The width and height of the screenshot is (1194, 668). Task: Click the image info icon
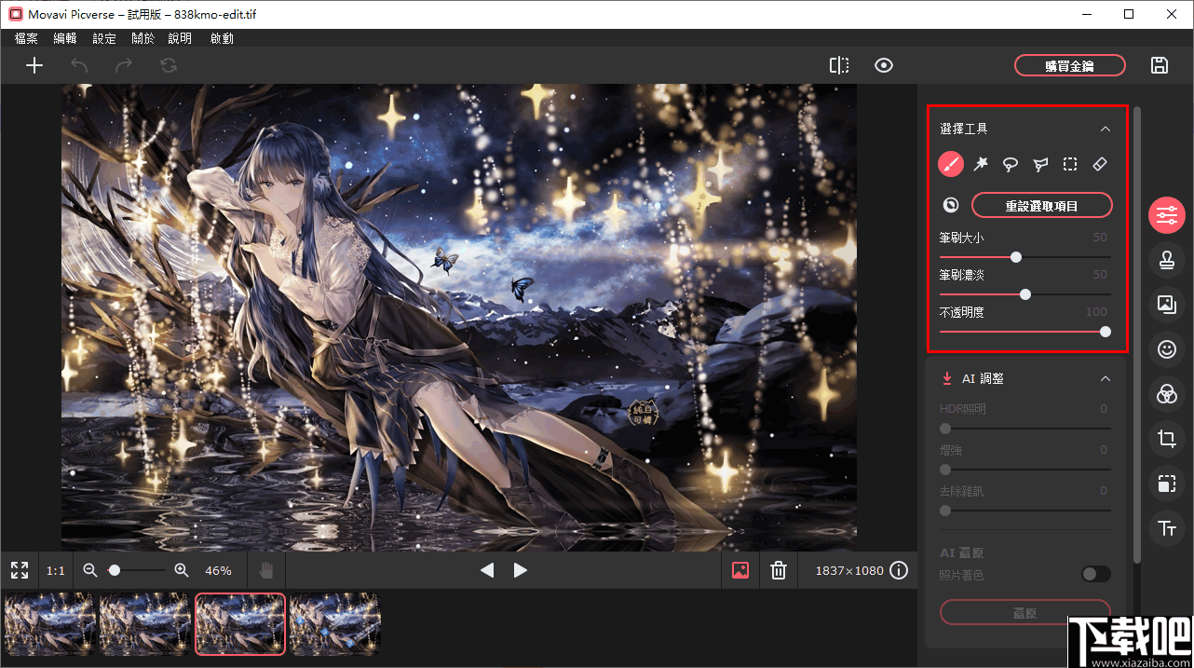point(899,570)
